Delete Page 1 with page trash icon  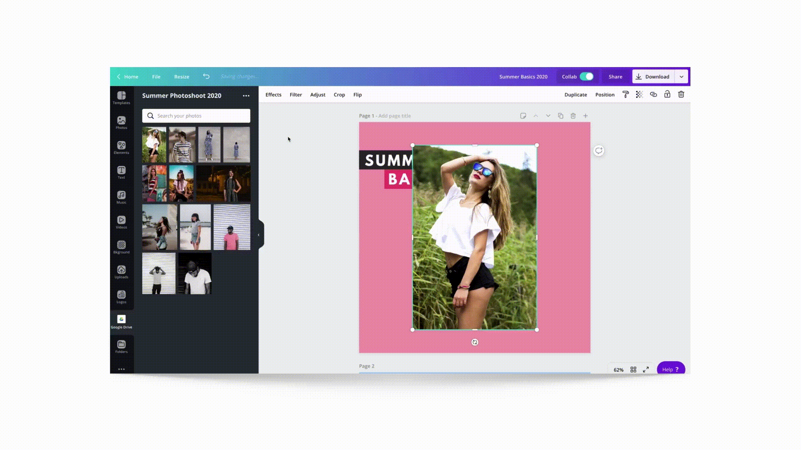[573, 116]
